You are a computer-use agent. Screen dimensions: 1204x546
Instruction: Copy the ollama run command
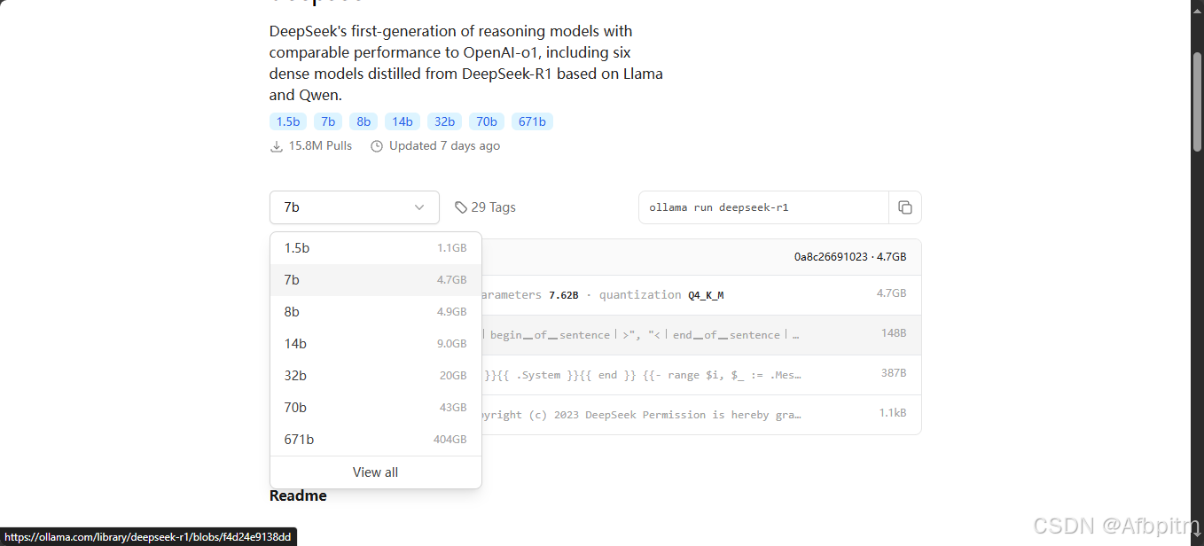(904, 207)
